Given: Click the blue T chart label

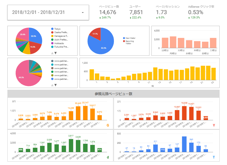Looking at the screenshot, I should 214,157.
